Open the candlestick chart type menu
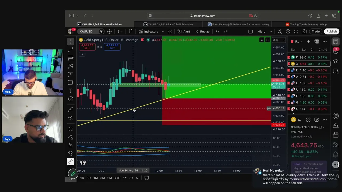This screenshot has height=192, width=342. 130,31
